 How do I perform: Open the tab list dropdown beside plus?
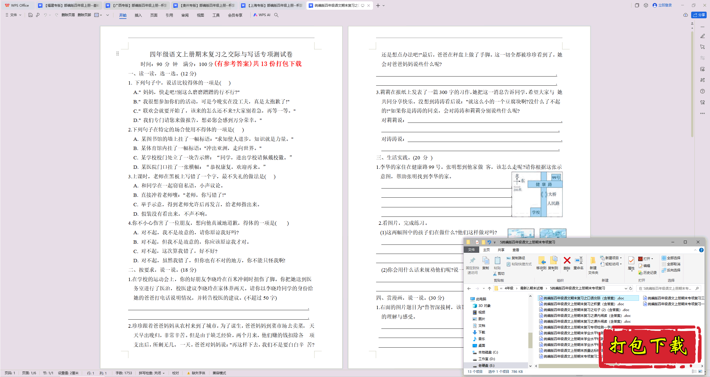(x=384, y=5)
